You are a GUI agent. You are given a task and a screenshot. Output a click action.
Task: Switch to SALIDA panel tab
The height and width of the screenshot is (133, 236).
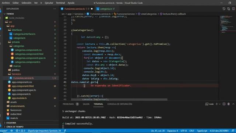click(x=86, y=104)
